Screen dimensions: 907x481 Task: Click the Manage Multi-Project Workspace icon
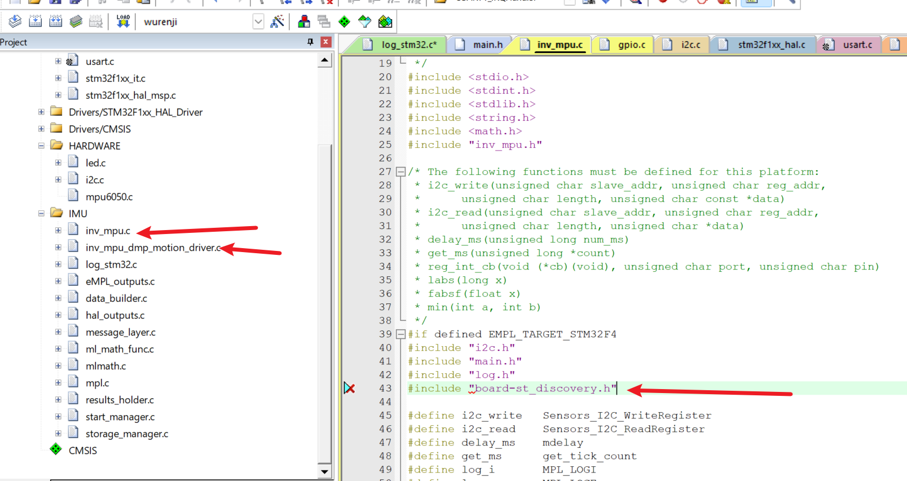tap(324, 21)
